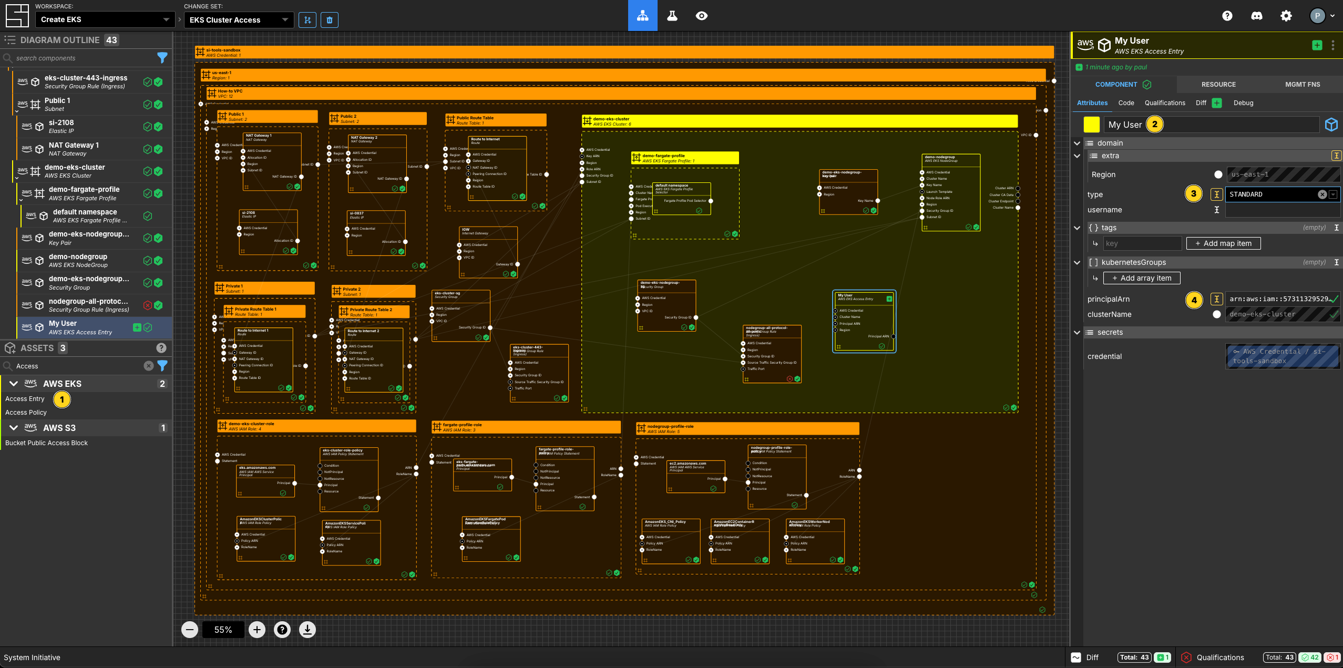Viewport: 1343px width, 668px height.
Task: Select the Access Entry asset
Action: 25,399
